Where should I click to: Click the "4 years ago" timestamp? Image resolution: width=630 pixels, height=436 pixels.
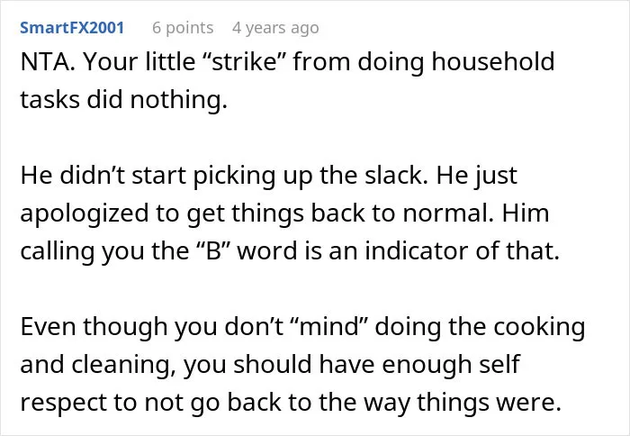pyautogui.click(x=275, y=28)
